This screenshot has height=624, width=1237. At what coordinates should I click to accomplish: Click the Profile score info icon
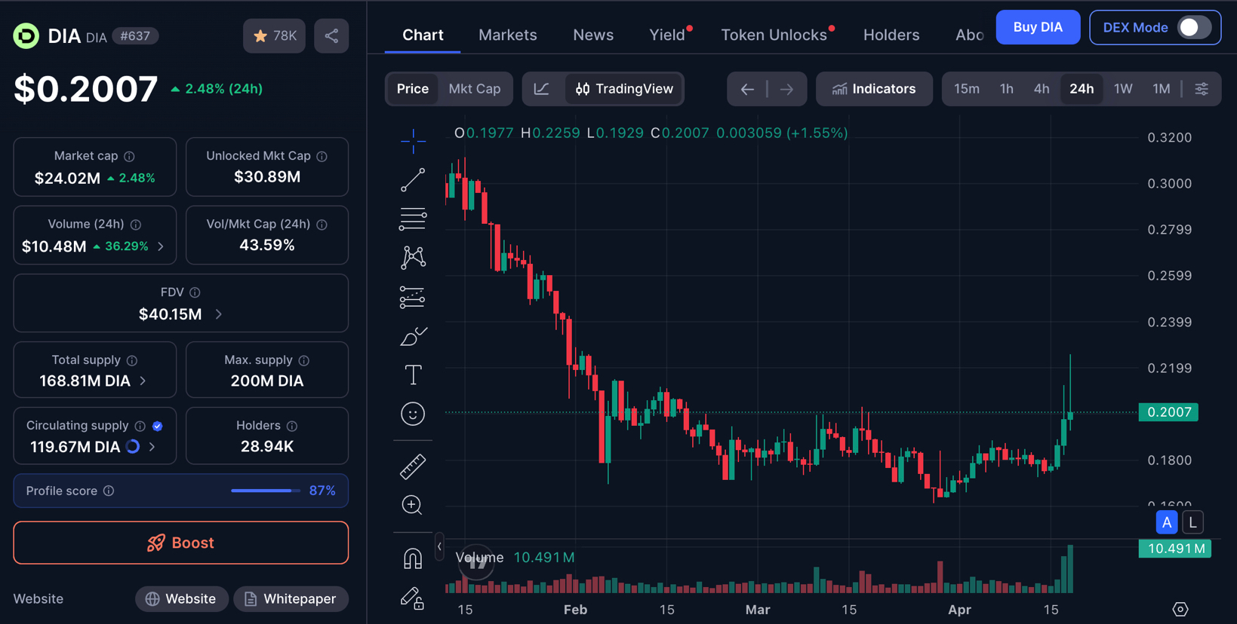pyautogui.click(x=109, y=491)
